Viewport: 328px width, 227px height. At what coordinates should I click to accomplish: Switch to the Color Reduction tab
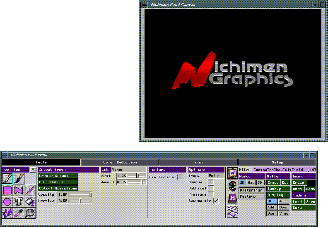[120, 162]
